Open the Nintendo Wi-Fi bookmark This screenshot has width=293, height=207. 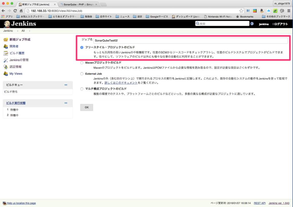(218, 16)
